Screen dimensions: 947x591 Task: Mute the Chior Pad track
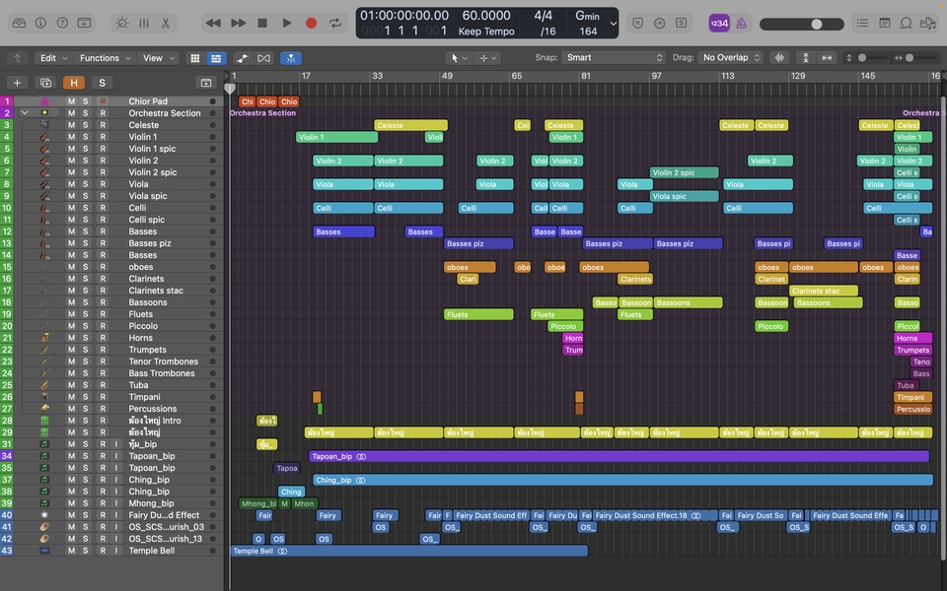pos(71,101)
